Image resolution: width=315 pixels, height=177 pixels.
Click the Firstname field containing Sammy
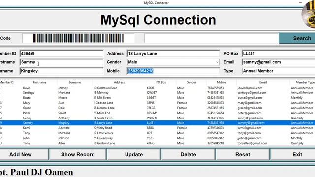coord(62,62)
